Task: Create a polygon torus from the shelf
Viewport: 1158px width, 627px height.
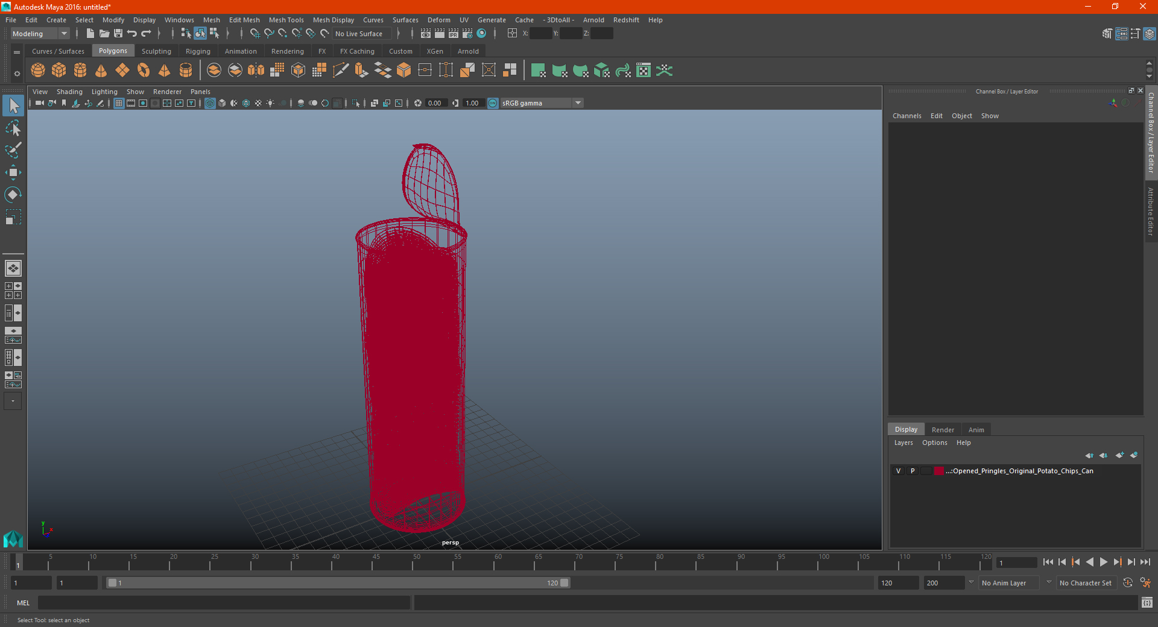Action: point(144,71)
